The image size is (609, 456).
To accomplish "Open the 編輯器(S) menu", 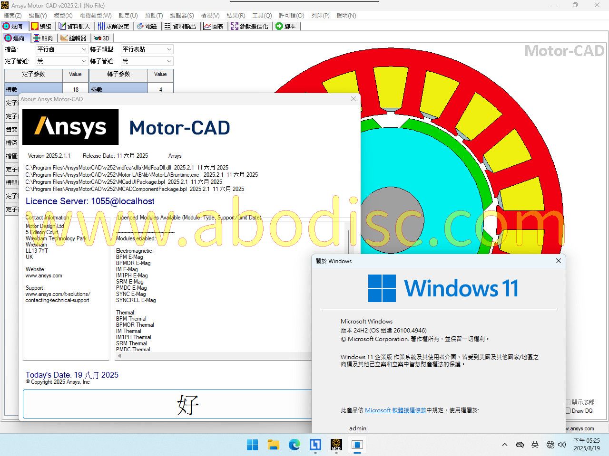I will point(182,15).
